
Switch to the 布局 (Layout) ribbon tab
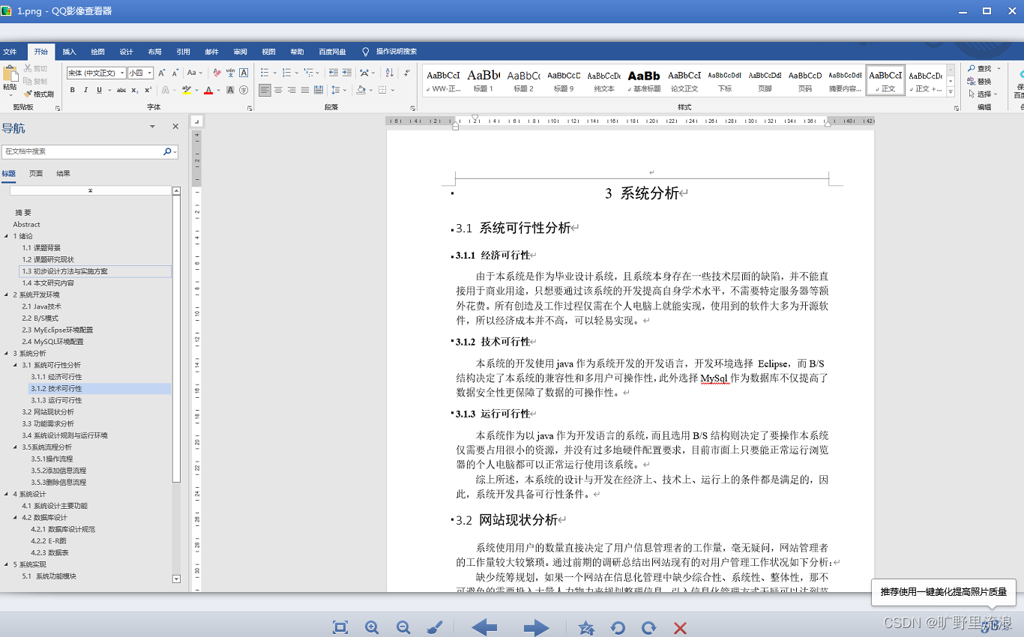click(154, 52)
